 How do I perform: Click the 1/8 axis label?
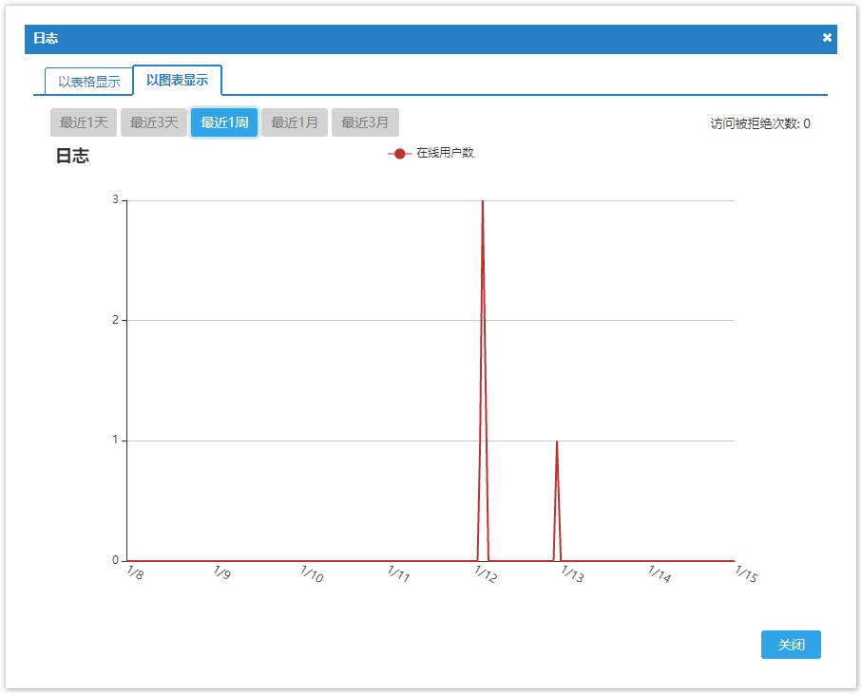coord(135,572)
